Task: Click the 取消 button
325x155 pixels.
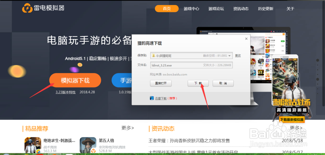Action: (223, 83)
